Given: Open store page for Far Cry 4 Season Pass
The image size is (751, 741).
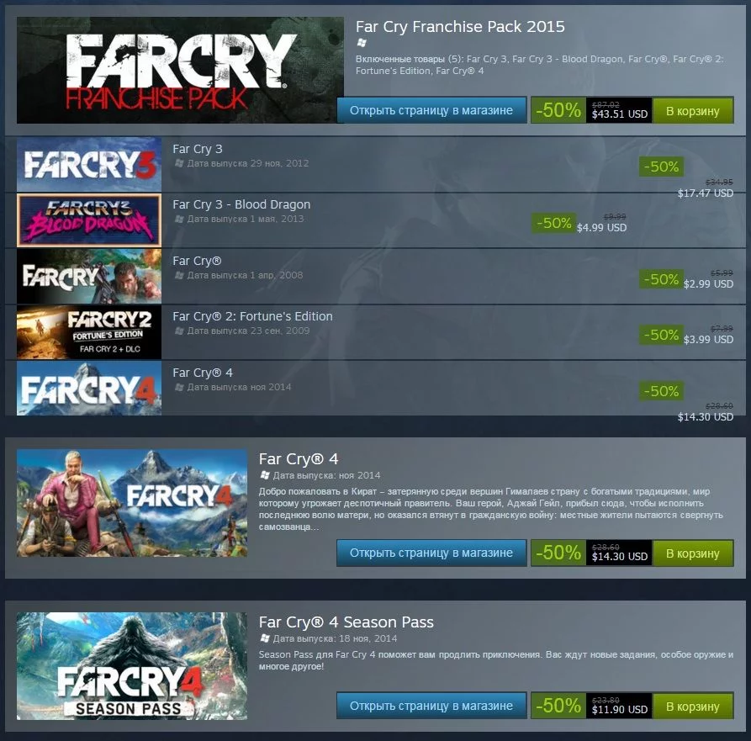Looking at the screenshot, I should [431, 706].
